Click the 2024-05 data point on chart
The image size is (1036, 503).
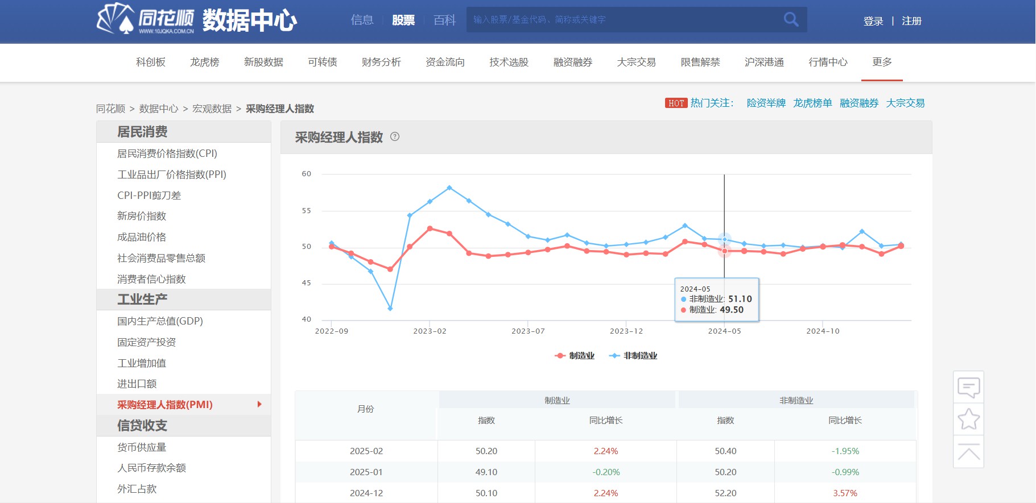coord(724,251)
